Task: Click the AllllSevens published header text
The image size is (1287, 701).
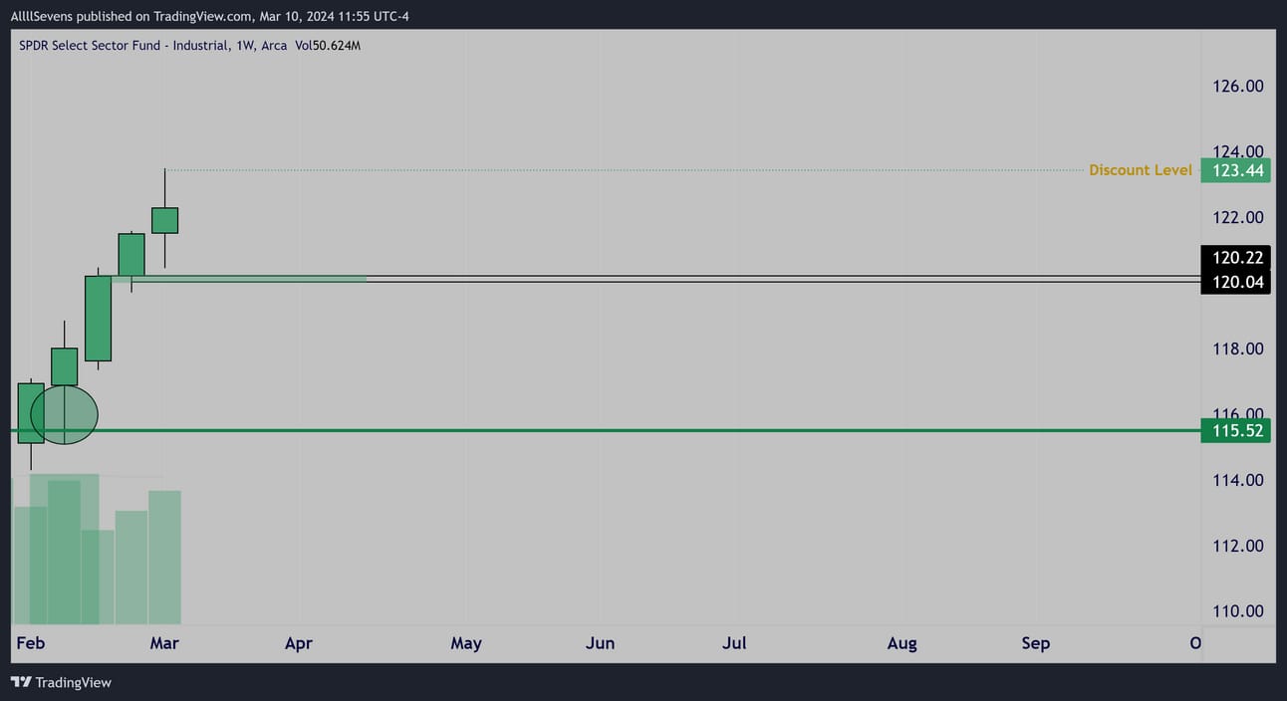Action: click(209, 16)
